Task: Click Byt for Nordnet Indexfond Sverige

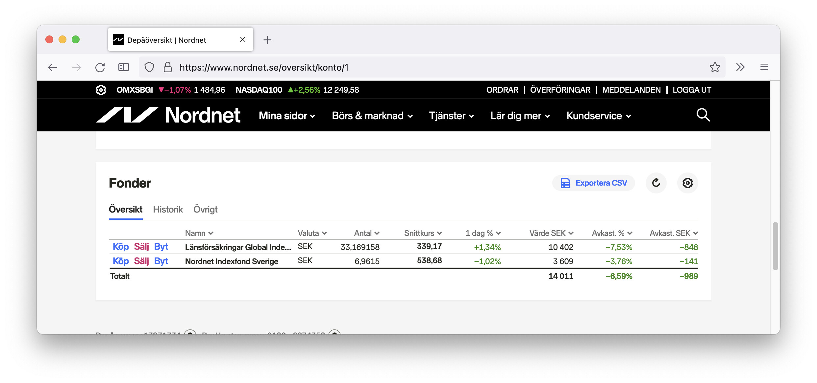Action: pyautogui.click(x=161, y=261)
